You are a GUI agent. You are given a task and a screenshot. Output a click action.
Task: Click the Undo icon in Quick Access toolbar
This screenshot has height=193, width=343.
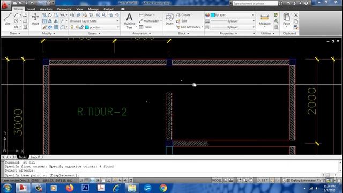[32, 3]
